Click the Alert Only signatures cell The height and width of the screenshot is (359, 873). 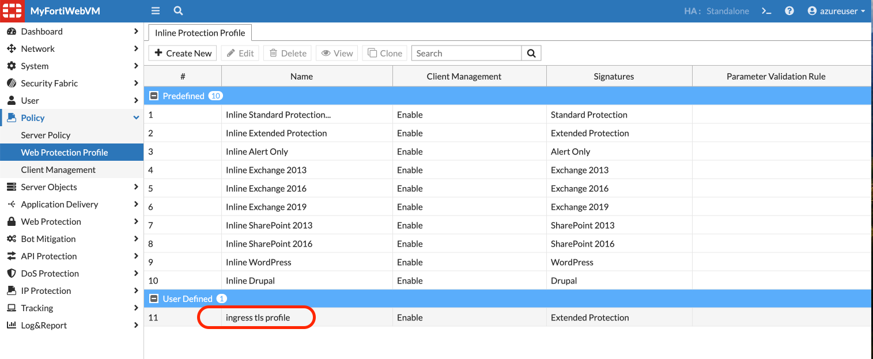[x=619, y=152]
